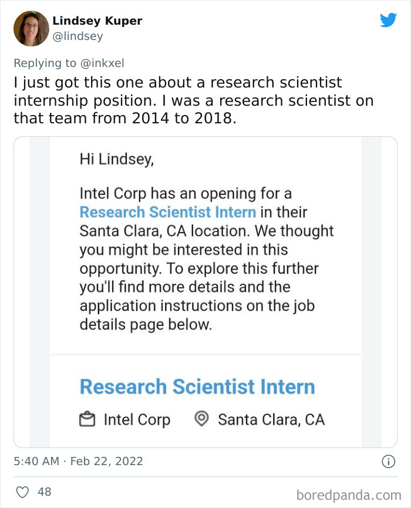Click the Twitter bird logo
Image resolution: width=411 pixels, height=508 pixels.
coord(389,21)
